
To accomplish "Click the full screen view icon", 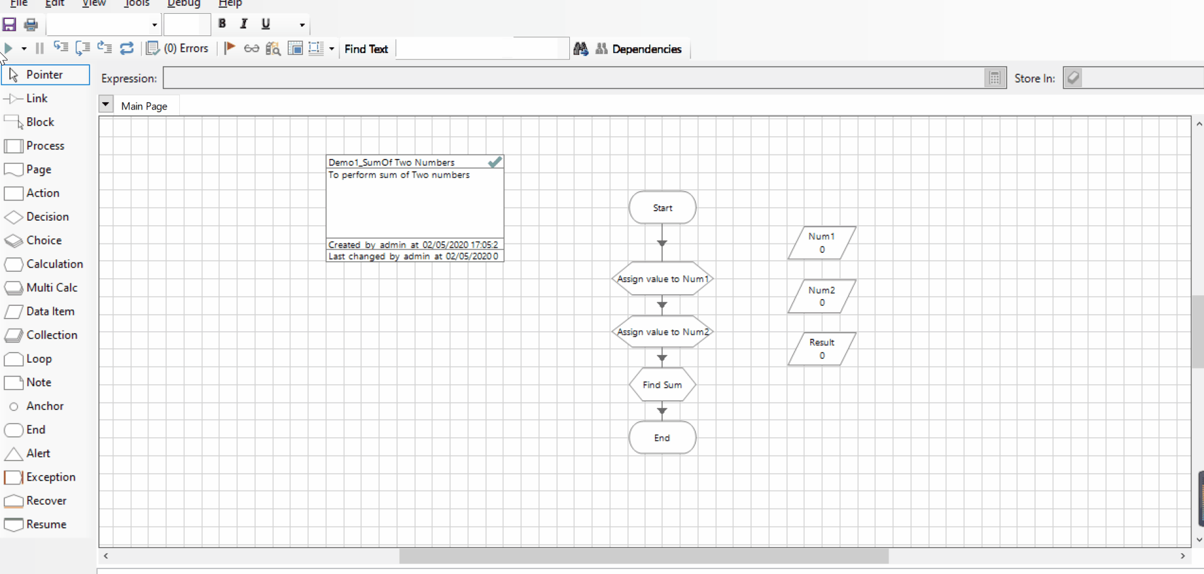I will pyautogui.click(x=295, y=48).
